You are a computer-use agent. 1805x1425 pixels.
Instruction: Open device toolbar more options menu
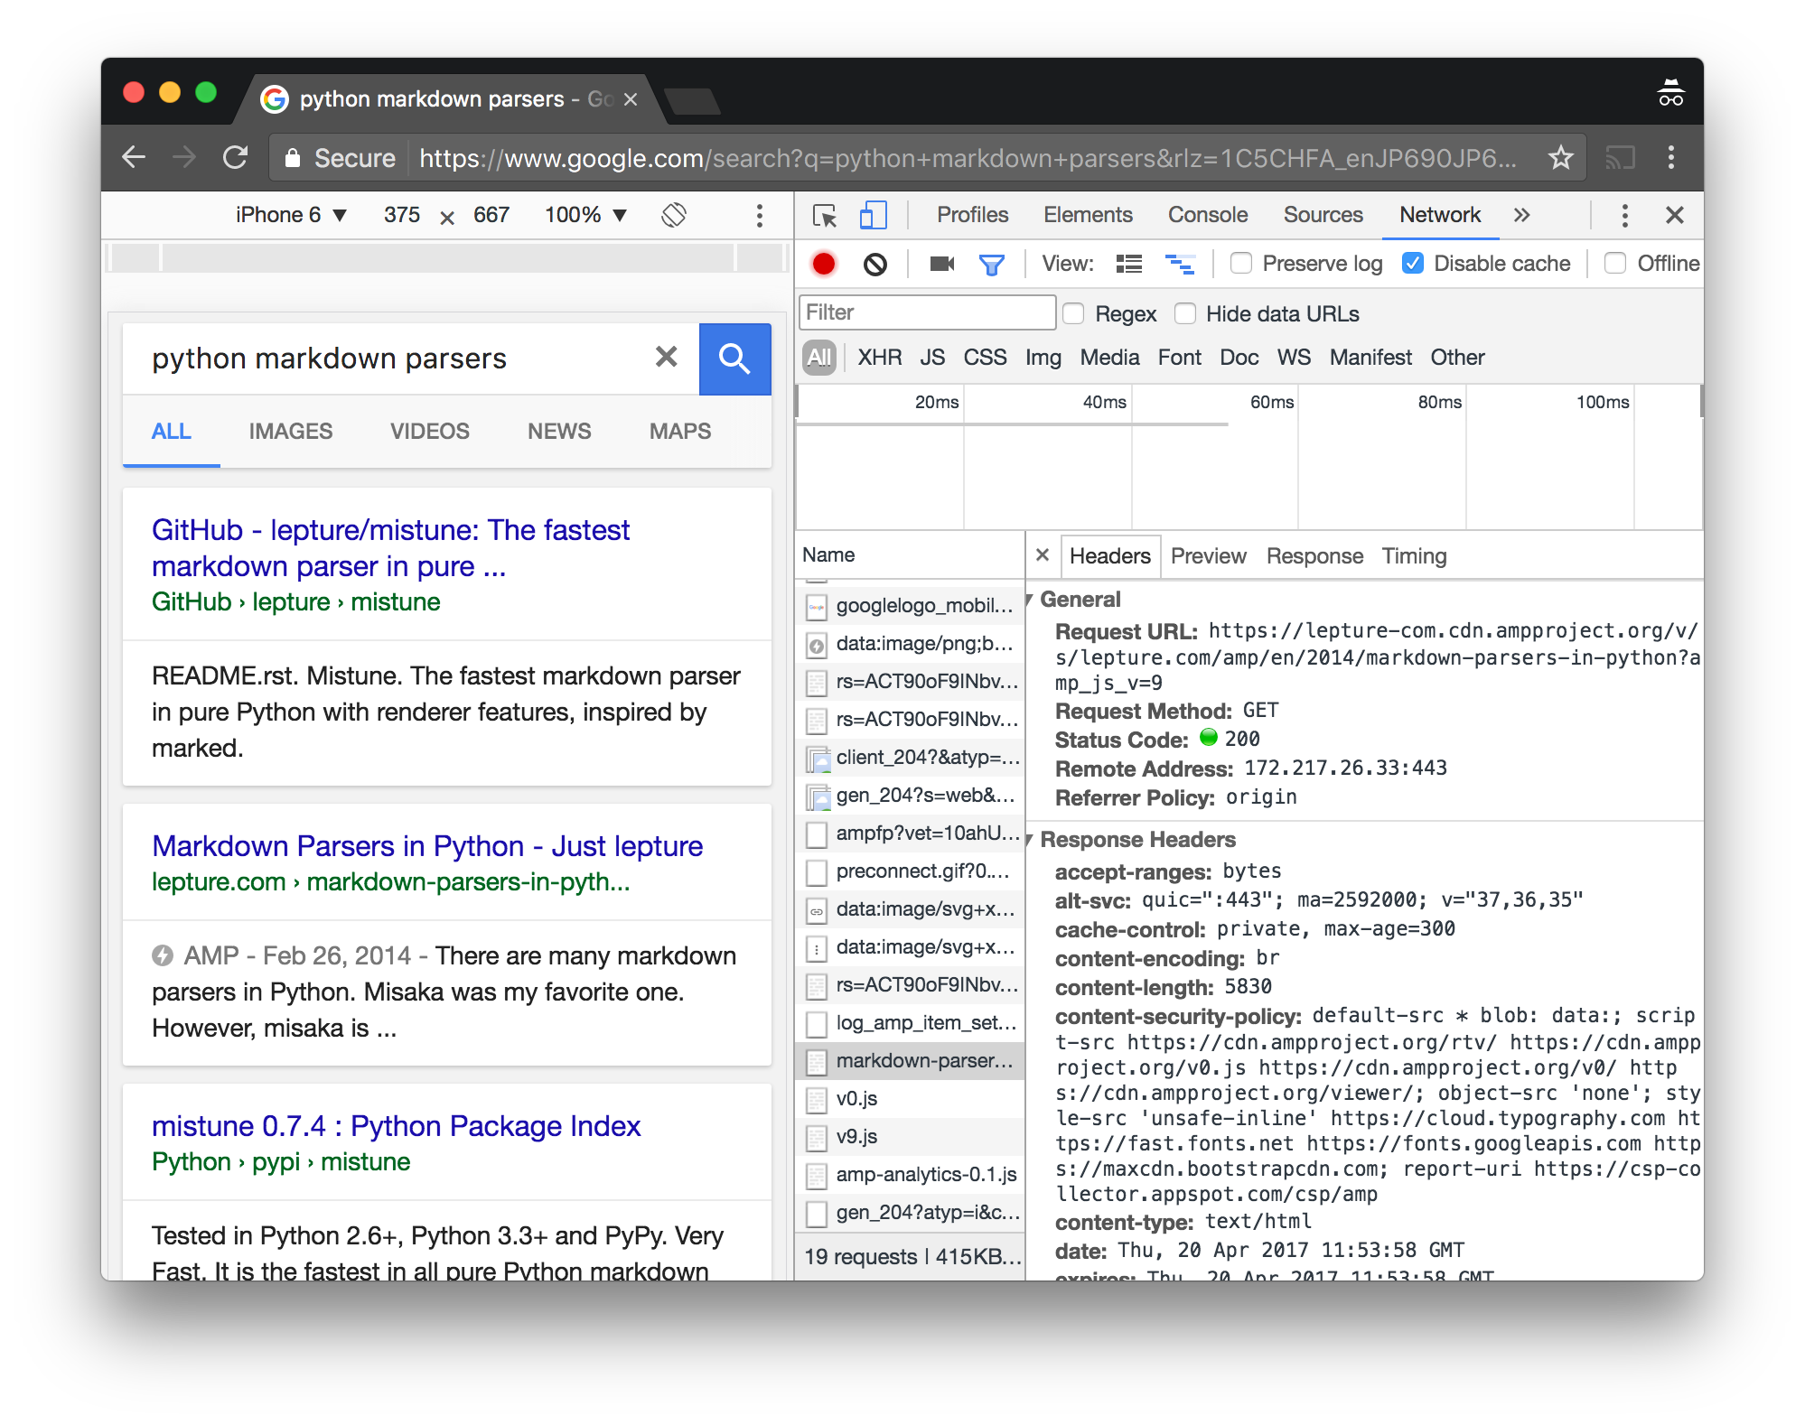(x=759, y=215)
